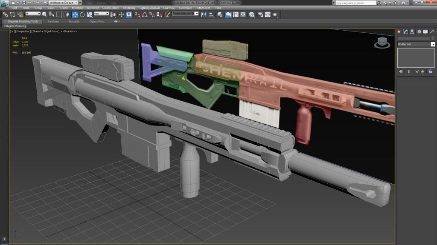Screen dimensions: 437x245
Task: Open the Rendered Frame Window
Action: coord(268,14)
